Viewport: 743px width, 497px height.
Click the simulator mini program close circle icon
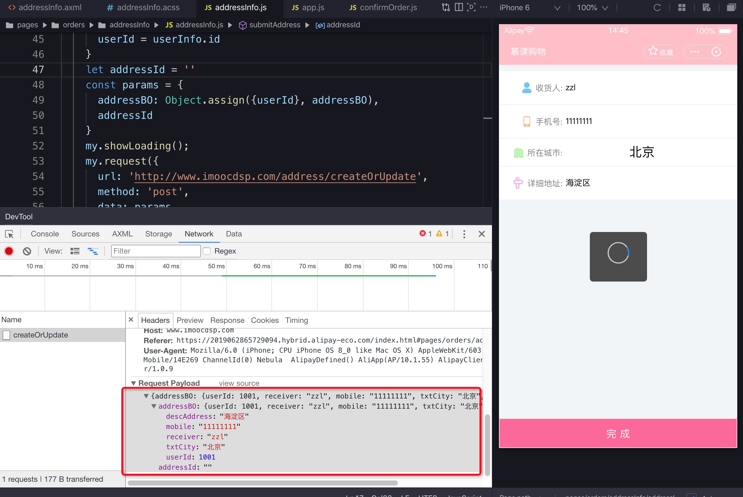(x=716, y=52)
